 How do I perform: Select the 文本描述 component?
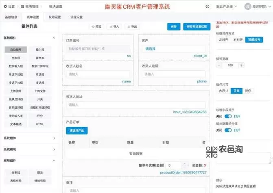coord(16,124)
